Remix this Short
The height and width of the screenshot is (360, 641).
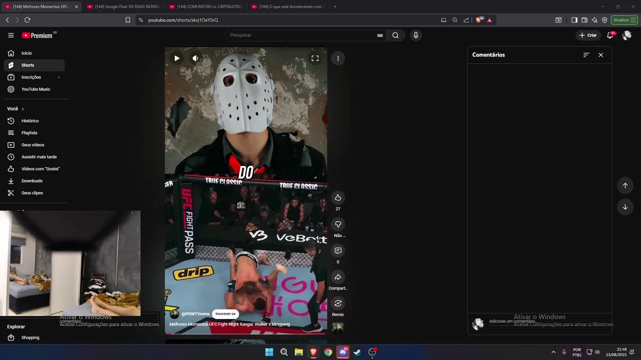point(338,303)
